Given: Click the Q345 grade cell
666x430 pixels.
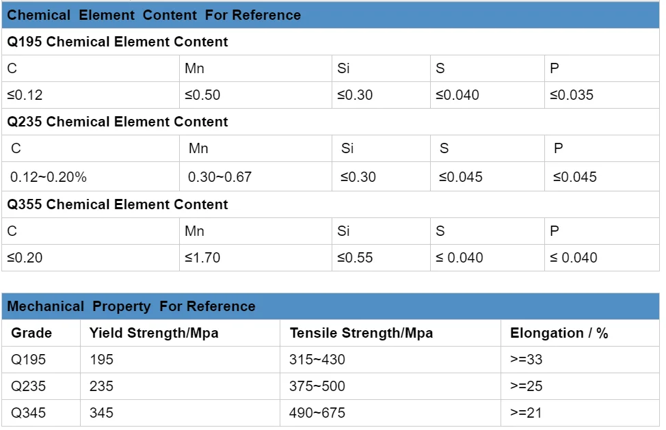Looking at the screenshot, I should tap(29, 413).
